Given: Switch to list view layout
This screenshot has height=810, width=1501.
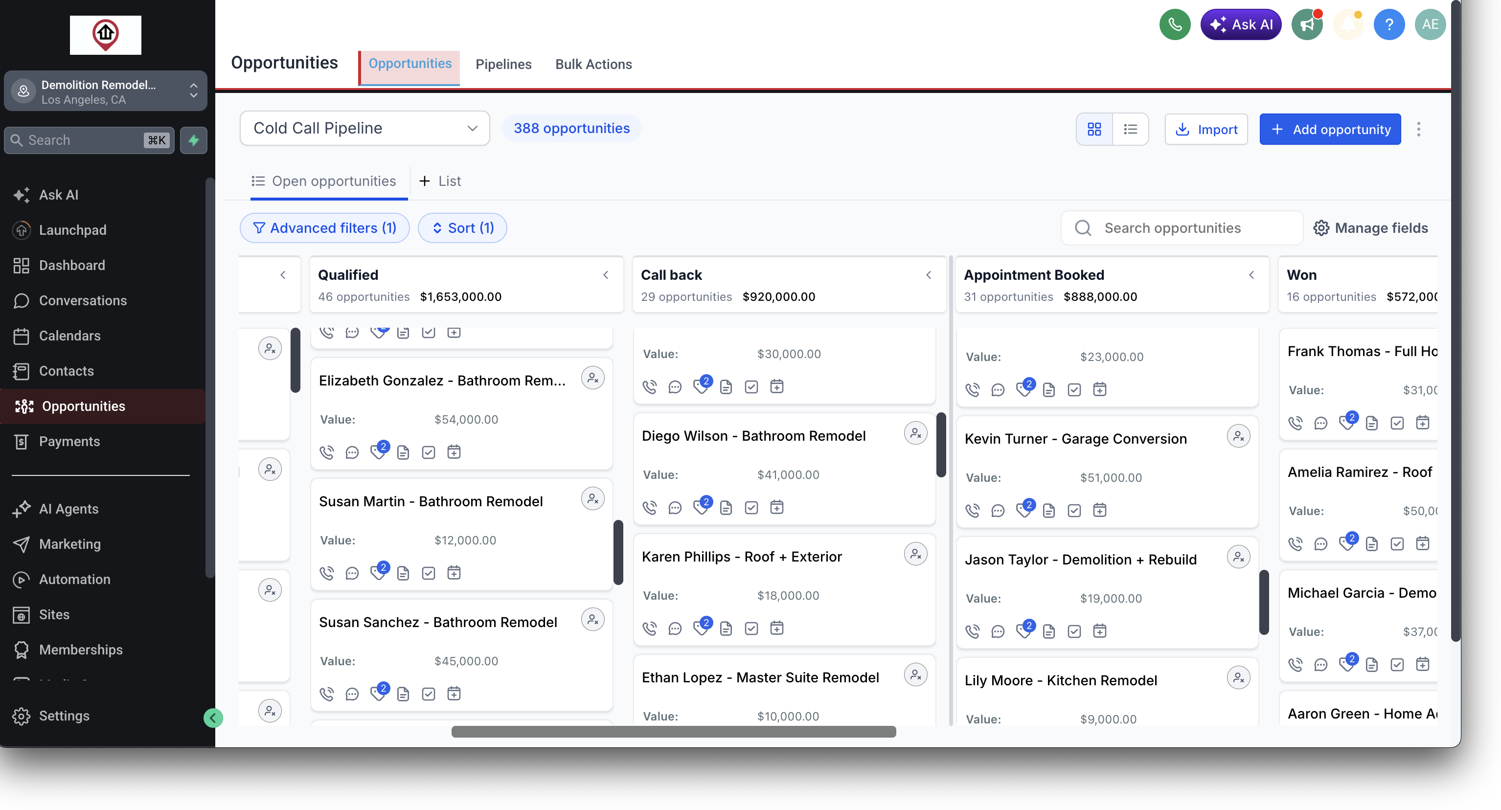Looking at the screenshot, I should pos(1131,129).
